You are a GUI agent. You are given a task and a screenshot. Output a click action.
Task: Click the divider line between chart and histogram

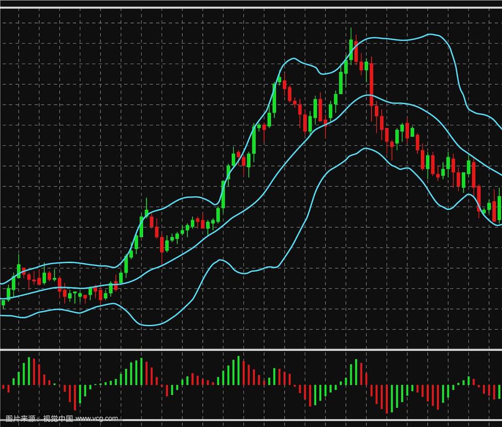click(251, 350)
